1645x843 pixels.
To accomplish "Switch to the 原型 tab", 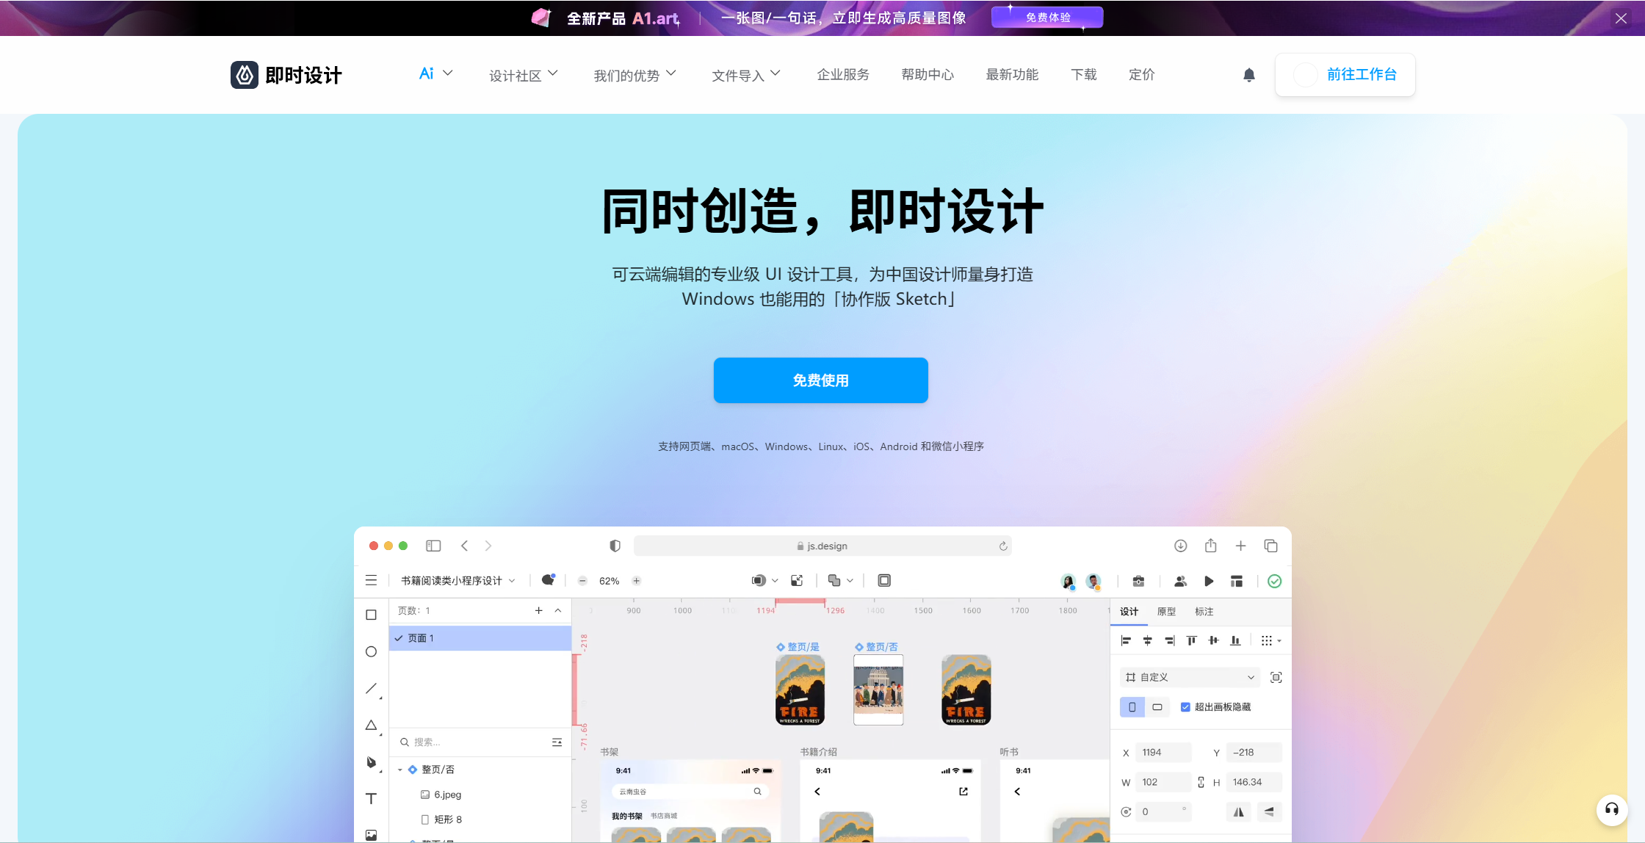I will point(1166,611).
